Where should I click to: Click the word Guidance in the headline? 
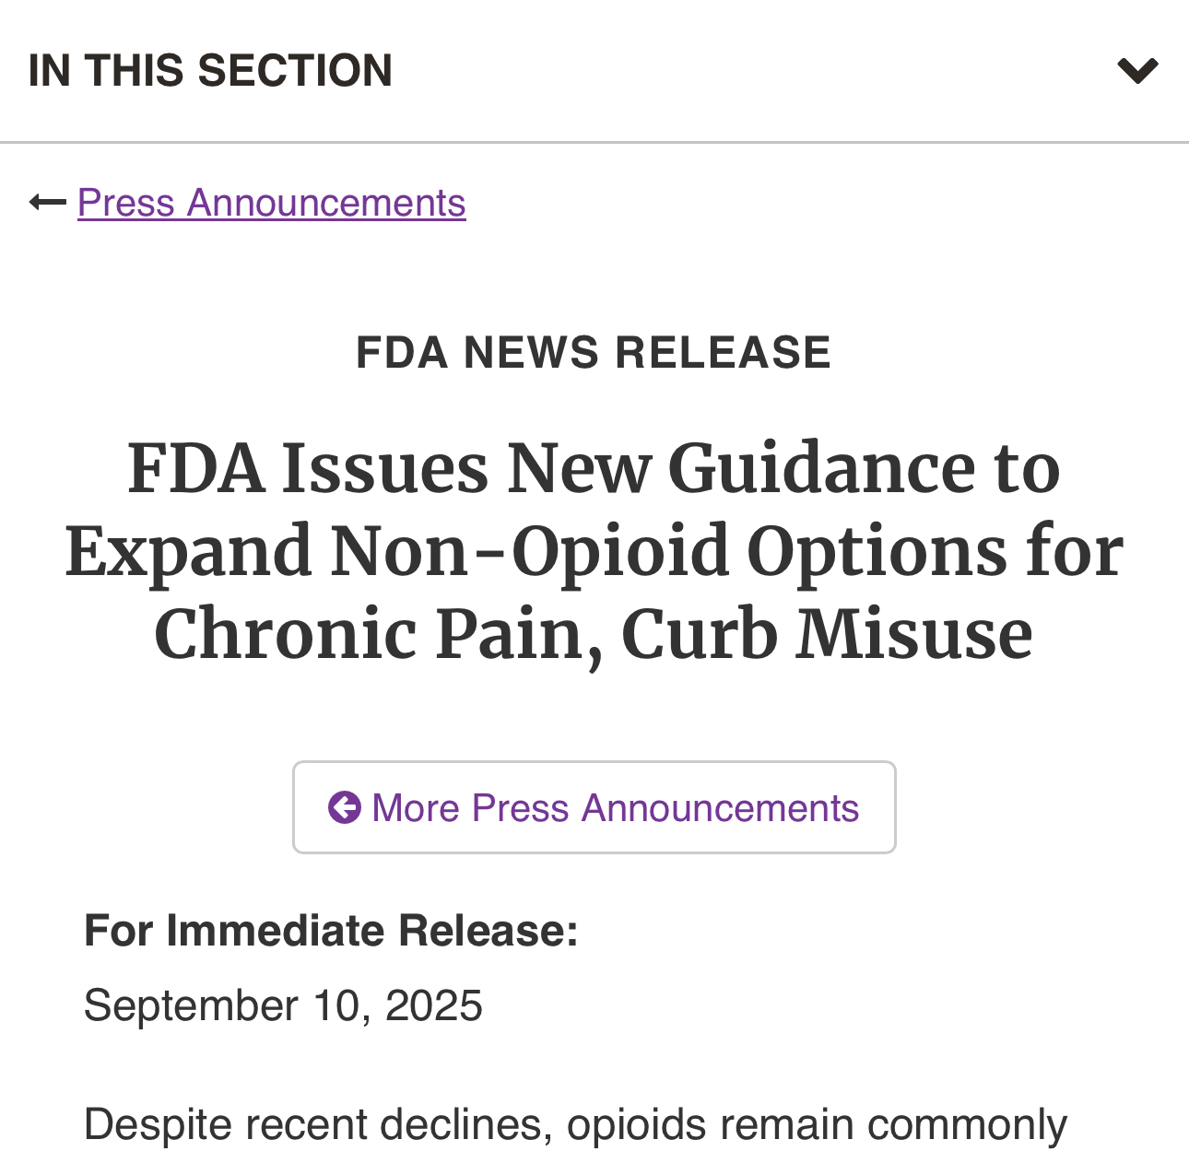click(822, 467)
